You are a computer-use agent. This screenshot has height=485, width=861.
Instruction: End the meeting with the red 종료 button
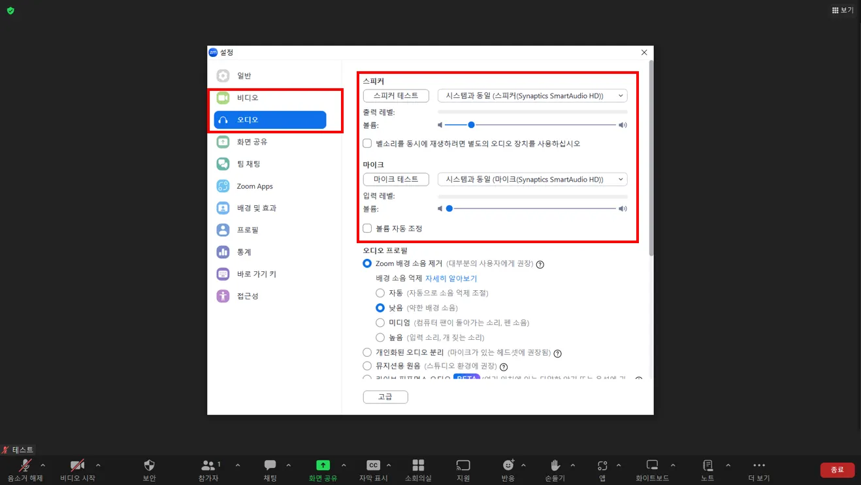pyautogui.click(x=837, y=469)
